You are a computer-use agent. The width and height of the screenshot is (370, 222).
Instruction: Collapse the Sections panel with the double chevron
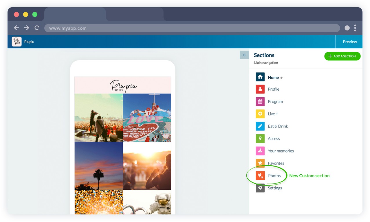pos(244,55)
